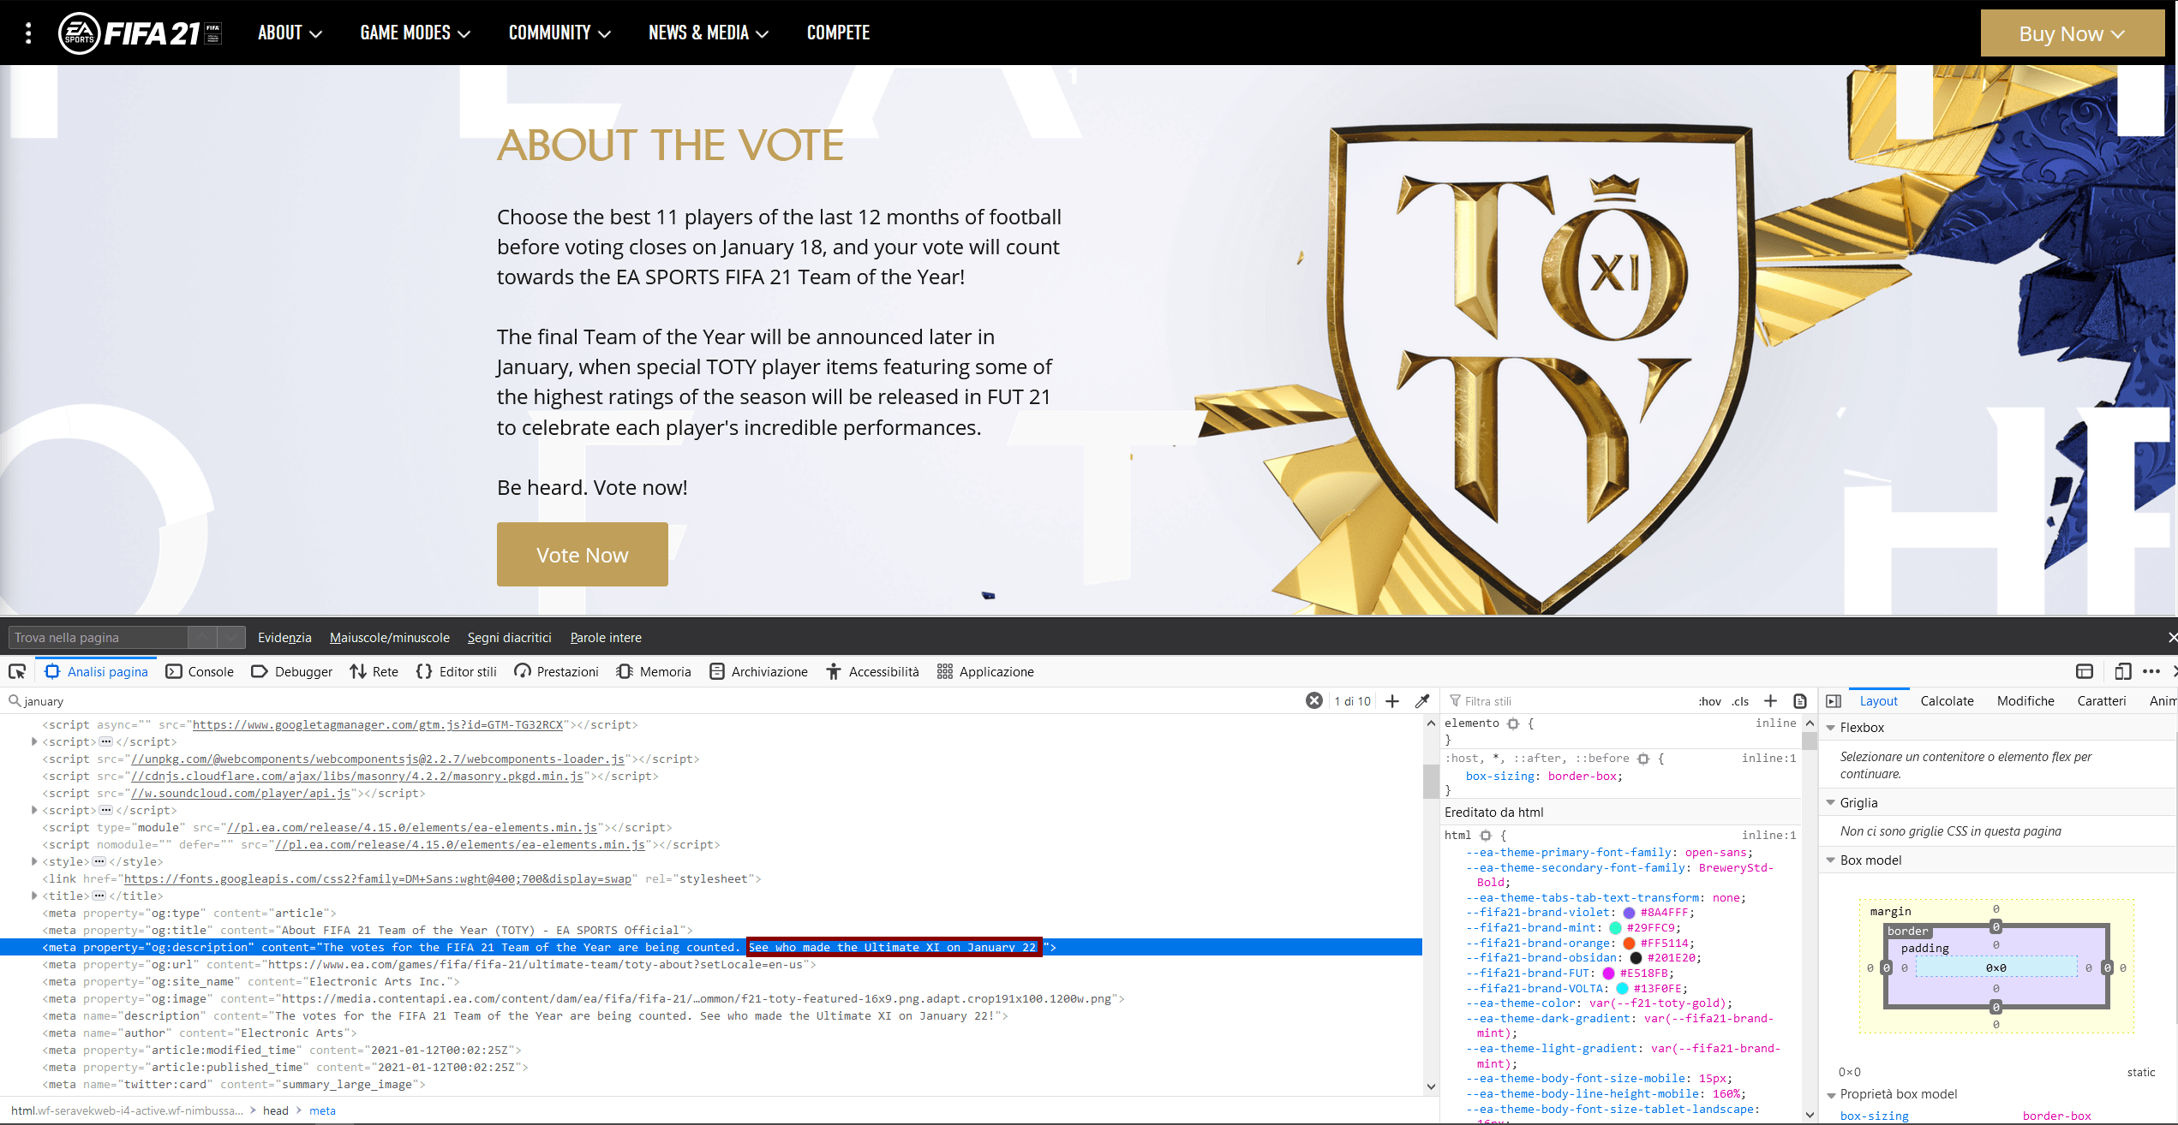Click the fifa21-brand-orange color swatch
Viewport: 2178px width, 1125px height.
point(1629,943)
